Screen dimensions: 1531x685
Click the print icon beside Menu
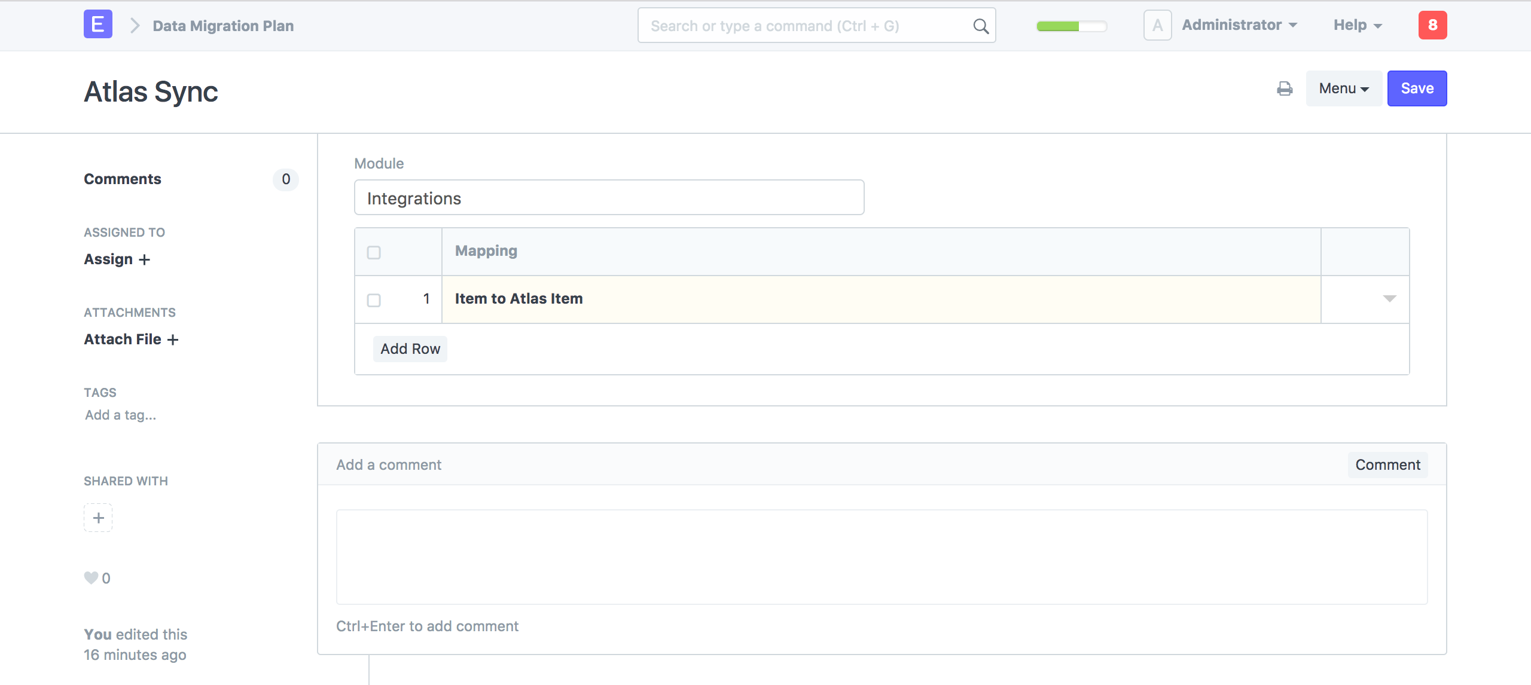[x=1285, y=89]
